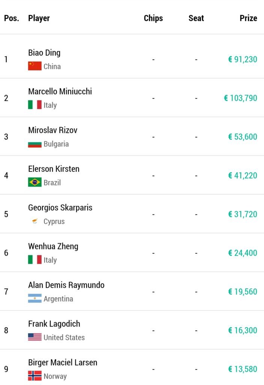Screen dimensions: 264x385
Task: Click the Bulgaria flag icon
Action: tap(35, 144)
